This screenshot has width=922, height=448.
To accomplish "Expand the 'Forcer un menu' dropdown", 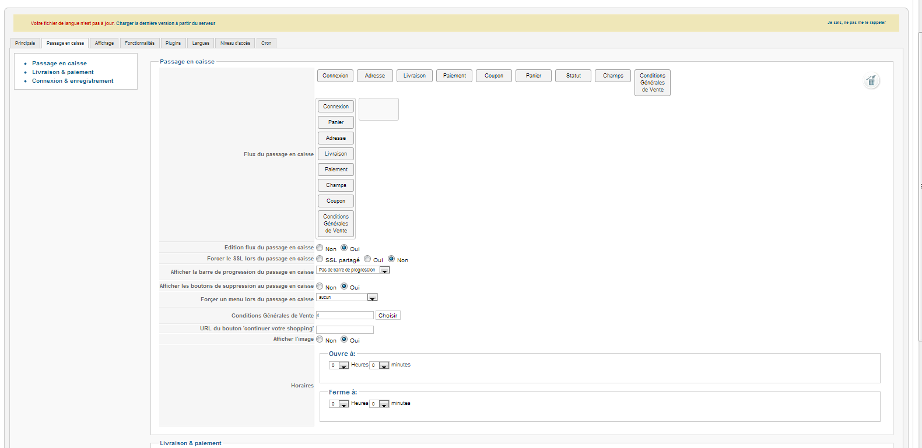I will pyautogui.click(x=372, y=298).
